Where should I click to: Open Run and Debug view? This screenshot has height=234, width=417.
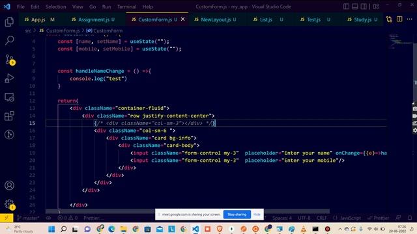[9, 78]
